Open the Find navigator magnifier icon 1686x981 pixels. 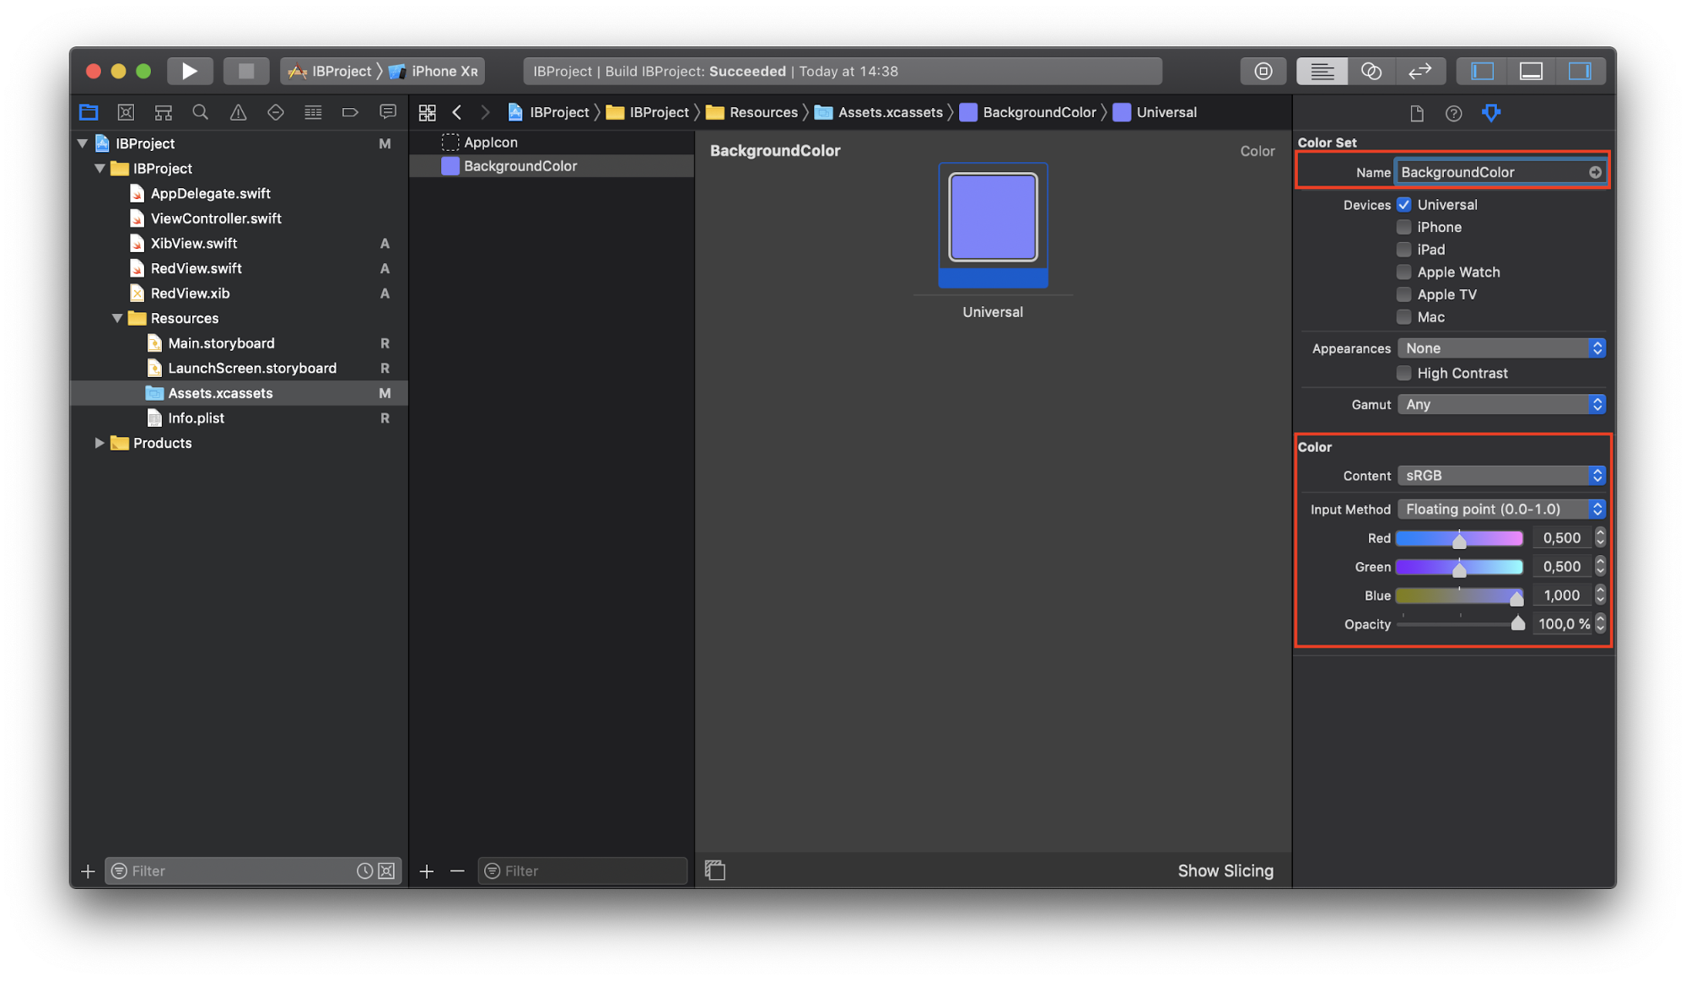200,112
